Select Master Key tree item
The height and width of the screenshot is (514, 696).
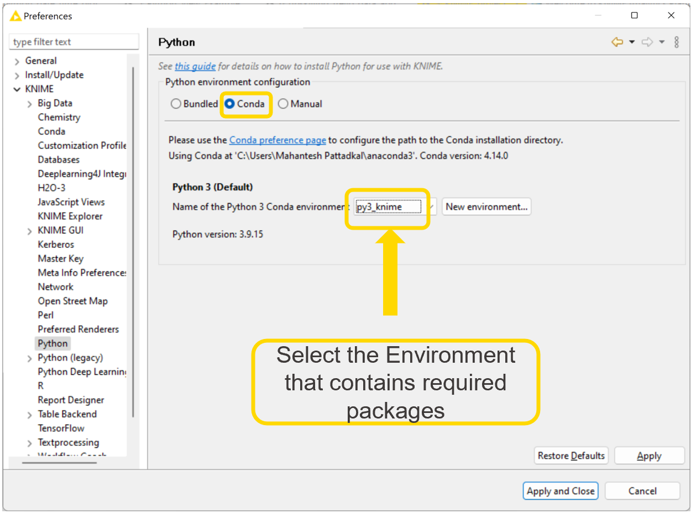[x=60, y=258]
